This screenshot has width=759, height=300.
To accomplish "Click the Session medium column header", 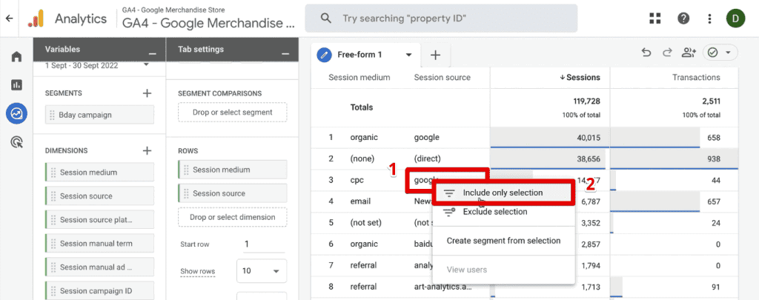I will tap(359, 78).
